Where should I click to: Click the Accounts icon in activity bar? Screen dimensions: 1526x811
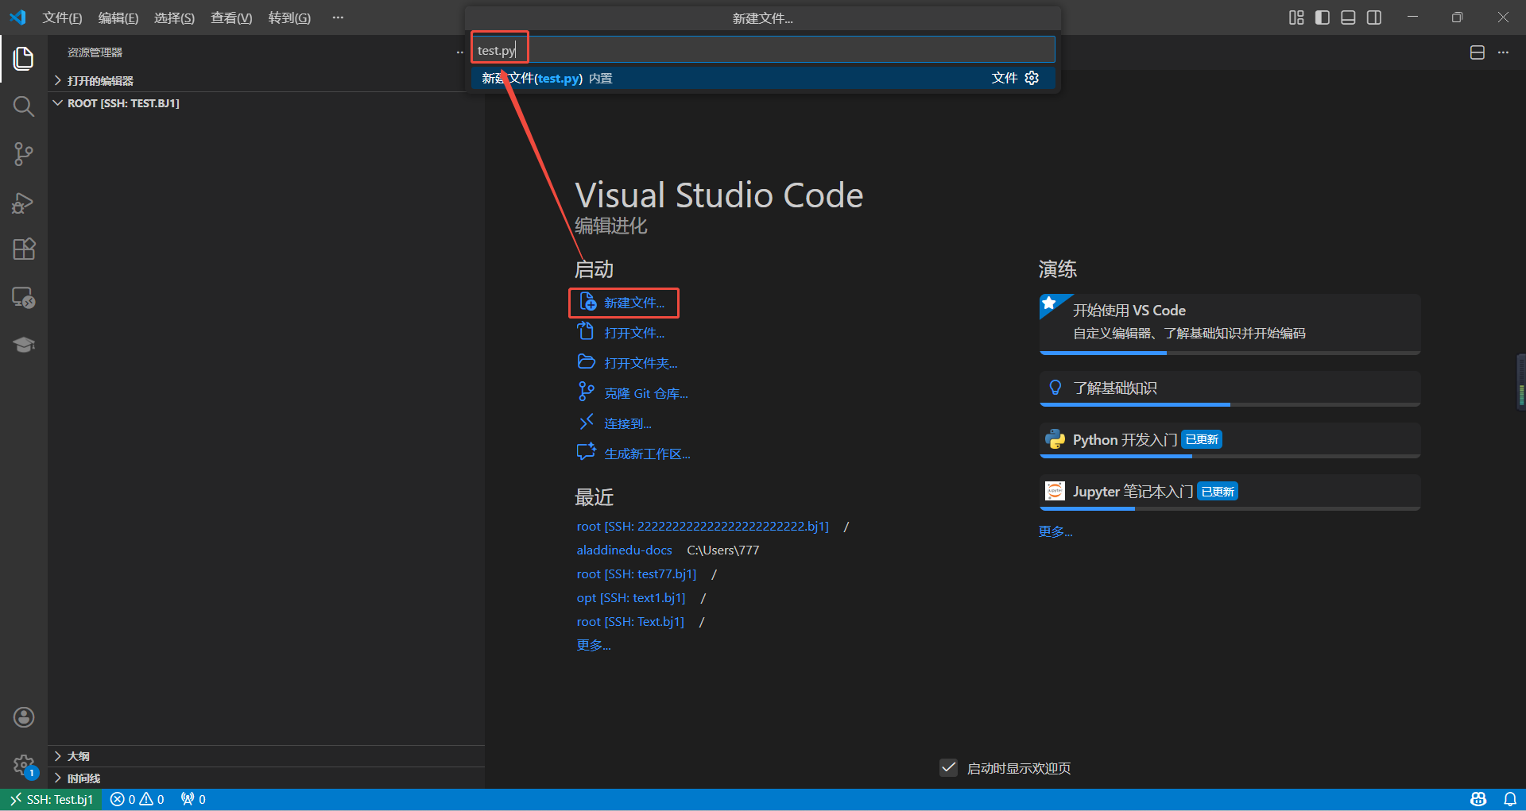pos(23,717)
